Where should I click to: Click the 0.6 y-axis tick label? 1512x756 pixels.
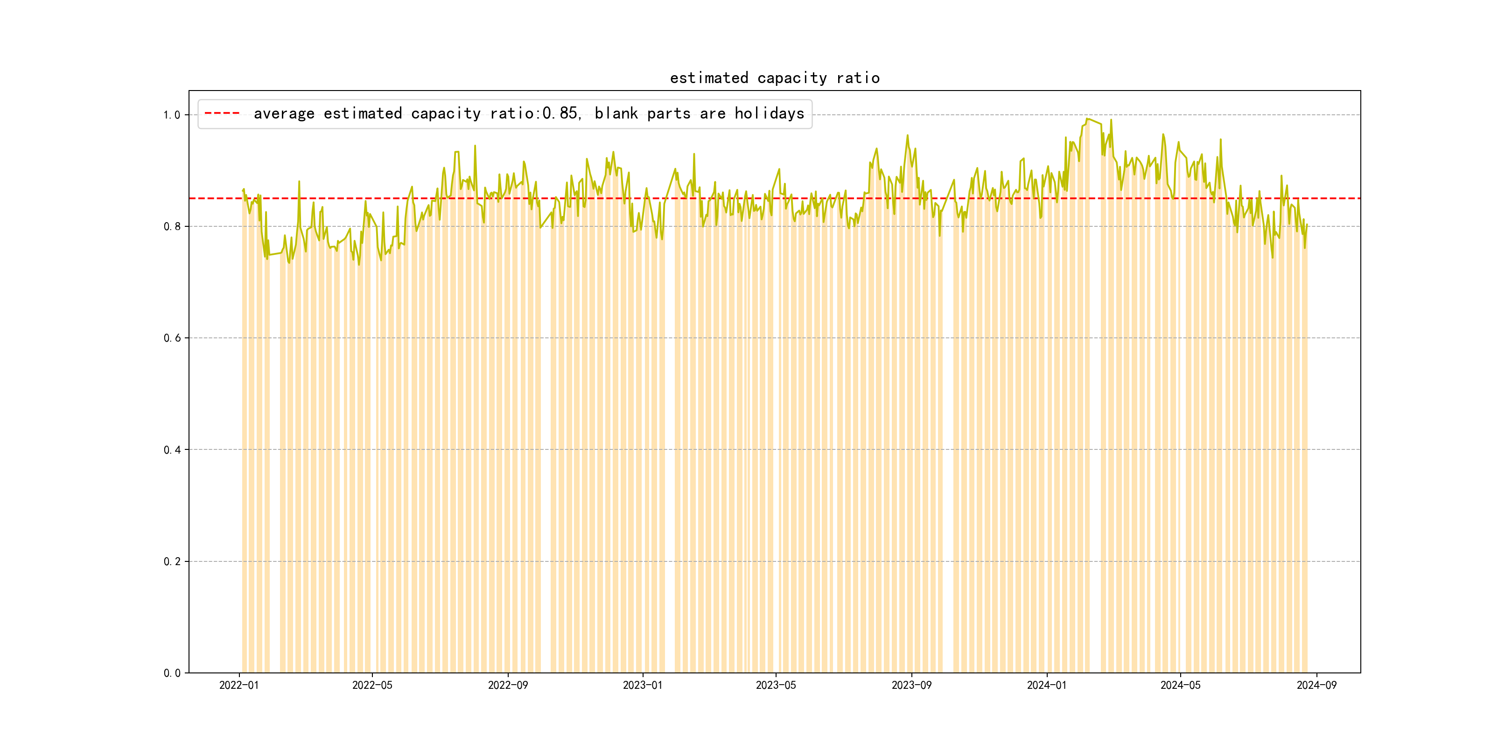coord(171,338)
